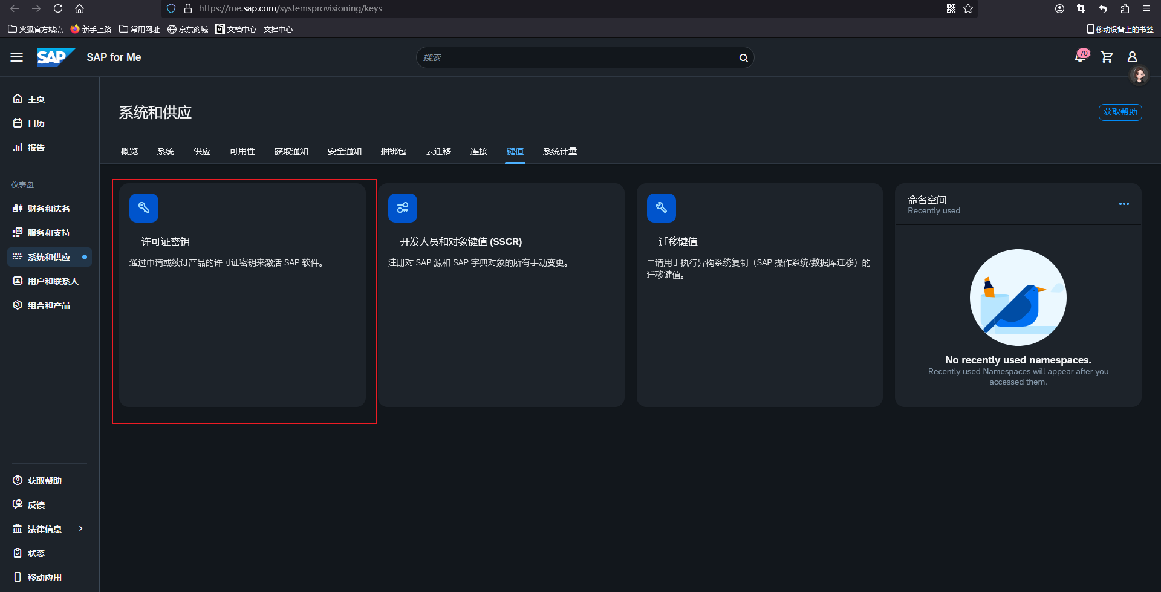Switch to the 概览 tab
1161x592 pixels.
coord(129,151)
